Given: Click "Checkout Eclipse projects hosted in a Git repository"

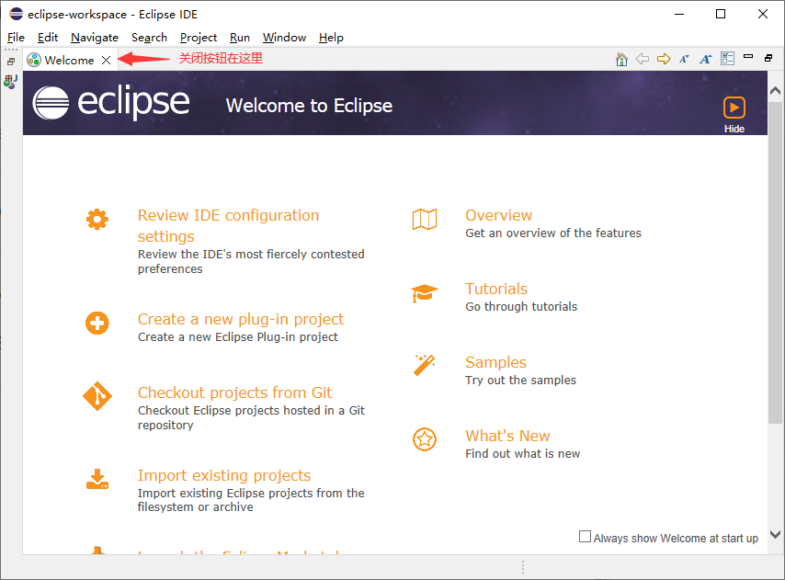Looking at the screenshot, I should pos(251,417).
